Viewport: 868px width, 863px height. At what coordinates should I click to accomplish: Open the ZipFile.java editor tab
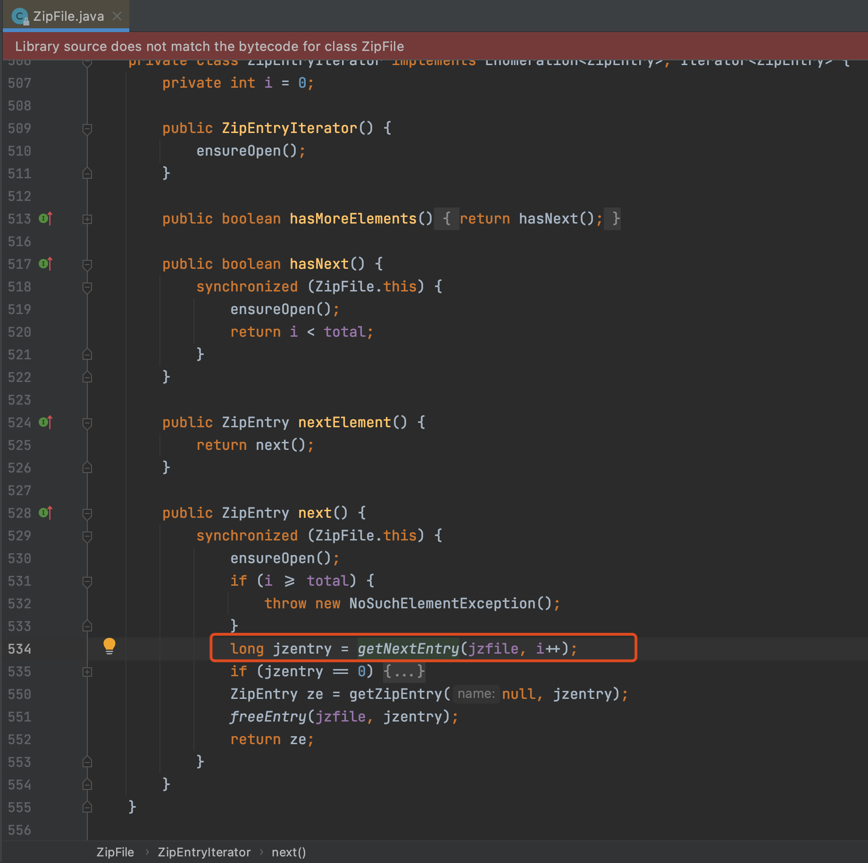click(66, 17)
